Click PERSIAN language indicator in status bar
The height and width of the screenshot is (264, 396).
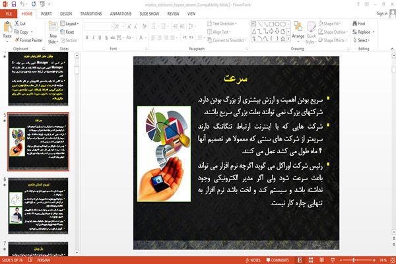44,260
